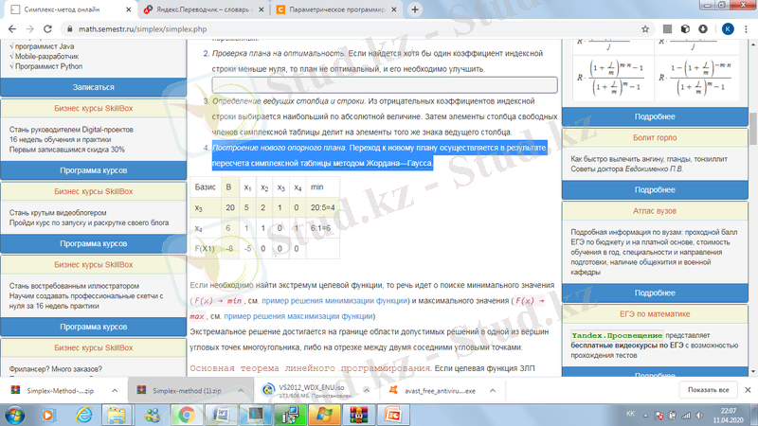Click the Записаться button

click(93, 87)
